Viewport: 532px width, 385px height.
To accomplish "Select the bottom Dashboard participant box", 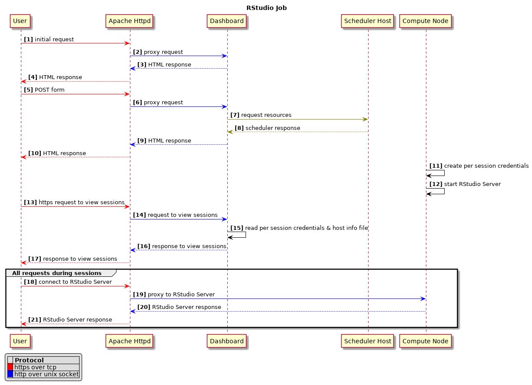I will [x=226, y=341].
